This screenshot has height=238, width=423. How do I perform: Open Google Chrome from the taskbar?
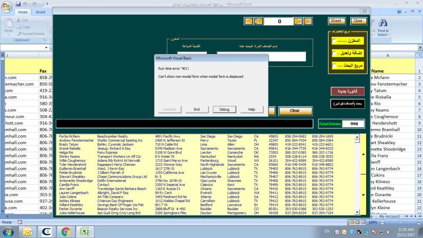tap(66, 232)
